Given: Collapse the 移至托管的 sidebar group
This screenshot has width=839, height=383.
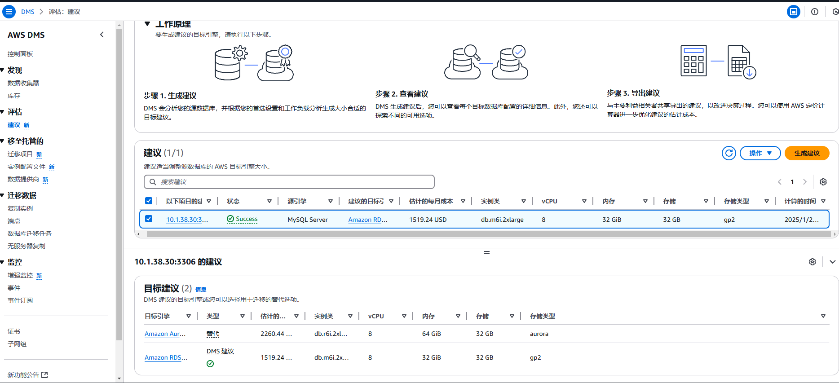Looking at the screenshot, I should click(x=2, y=141).
